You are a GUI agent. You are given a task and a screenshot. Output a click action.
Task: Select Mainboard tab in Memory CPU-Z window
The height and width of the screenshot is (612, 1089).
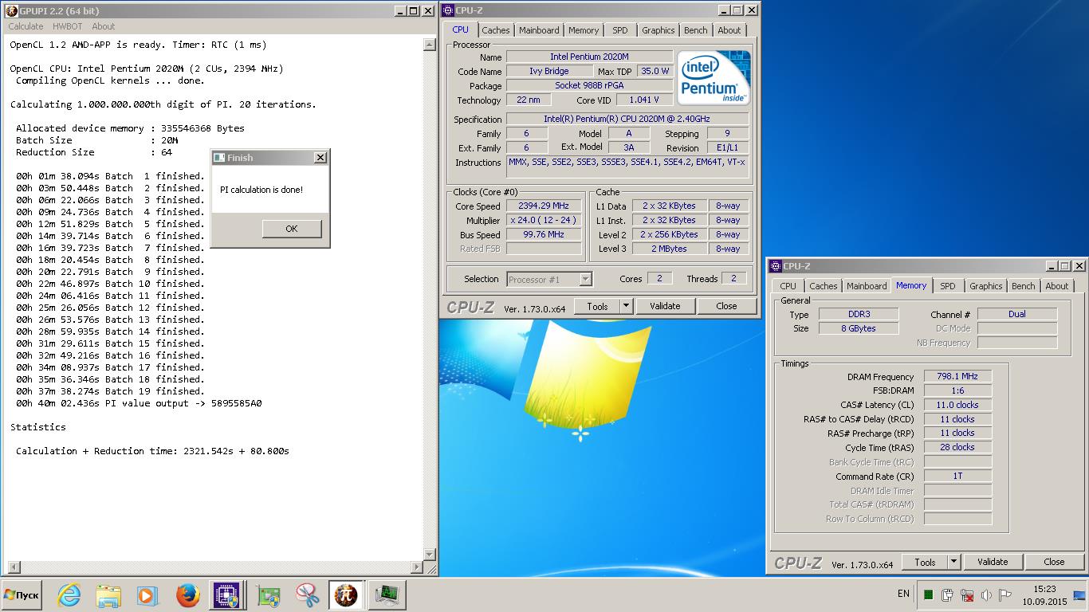[x=867, y=286]
